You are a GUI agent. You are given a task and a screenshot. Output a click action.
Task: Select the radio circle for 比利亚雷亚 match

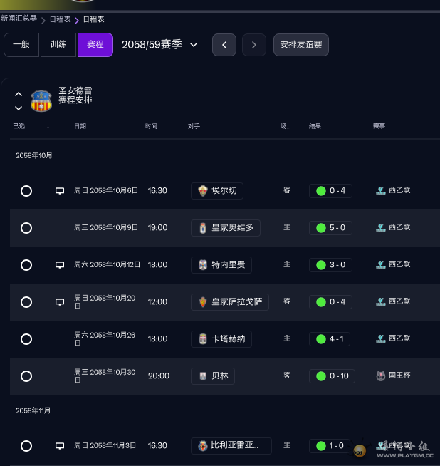tap(26, 446)
